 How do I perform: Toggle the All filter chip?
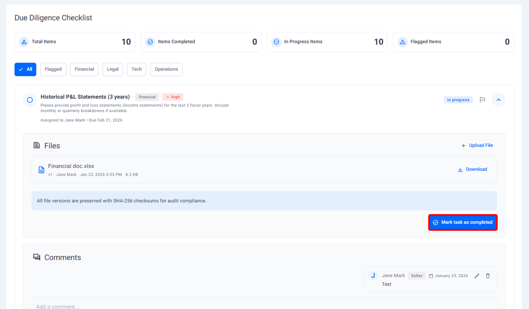pyautogui.click(x=25, y=69)
